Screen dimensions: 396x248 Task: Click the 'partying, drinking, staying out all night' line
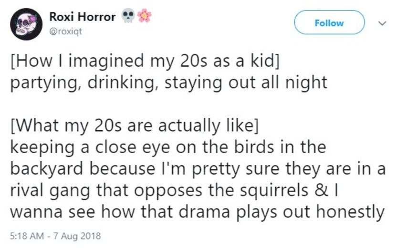[x=168, y=82]
